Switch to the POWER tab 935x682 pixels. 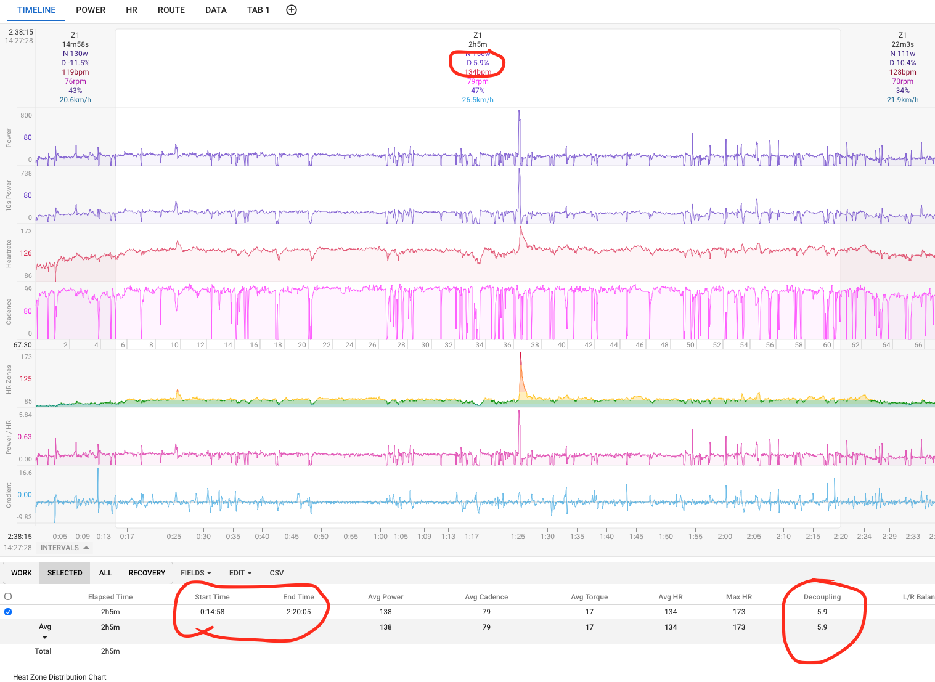point(91,10)
